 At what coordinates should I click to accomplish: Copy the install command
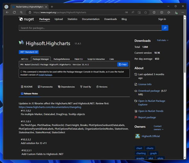click(122, 64)
